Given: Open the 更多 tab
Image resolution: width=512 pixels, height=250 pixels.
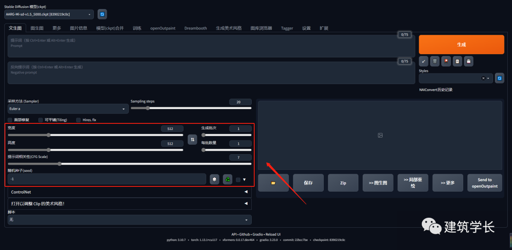Looking at the screenshot, I should 57,28.
